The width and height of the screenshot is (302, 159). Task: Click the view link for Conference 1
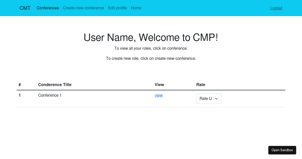point(159,95)
